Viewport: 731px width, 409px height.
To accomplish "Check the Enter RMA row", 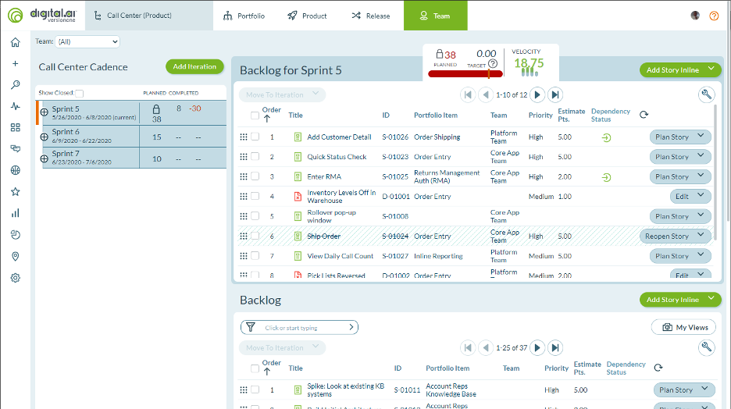I will click(x=255, y=176).
